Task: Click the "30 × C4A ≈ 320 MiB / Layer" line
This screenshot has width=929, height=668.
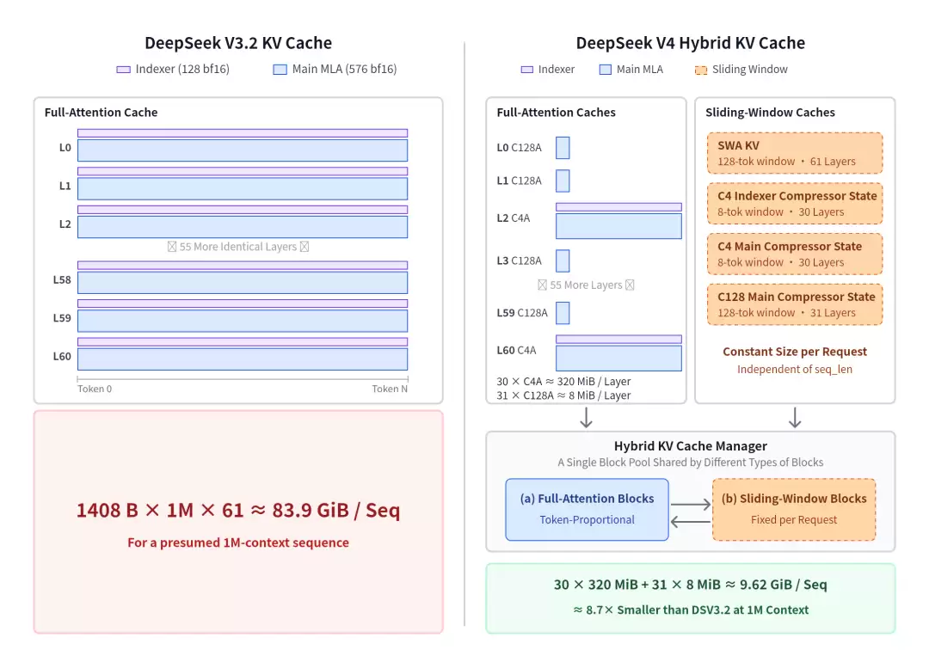Action: tap(563, 382)
